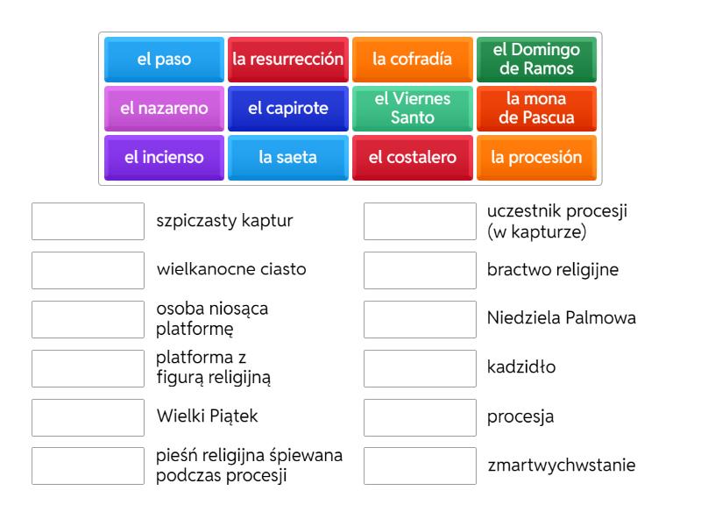
Task: Select the red 'el costalero' tile
Action: [412, 158]
